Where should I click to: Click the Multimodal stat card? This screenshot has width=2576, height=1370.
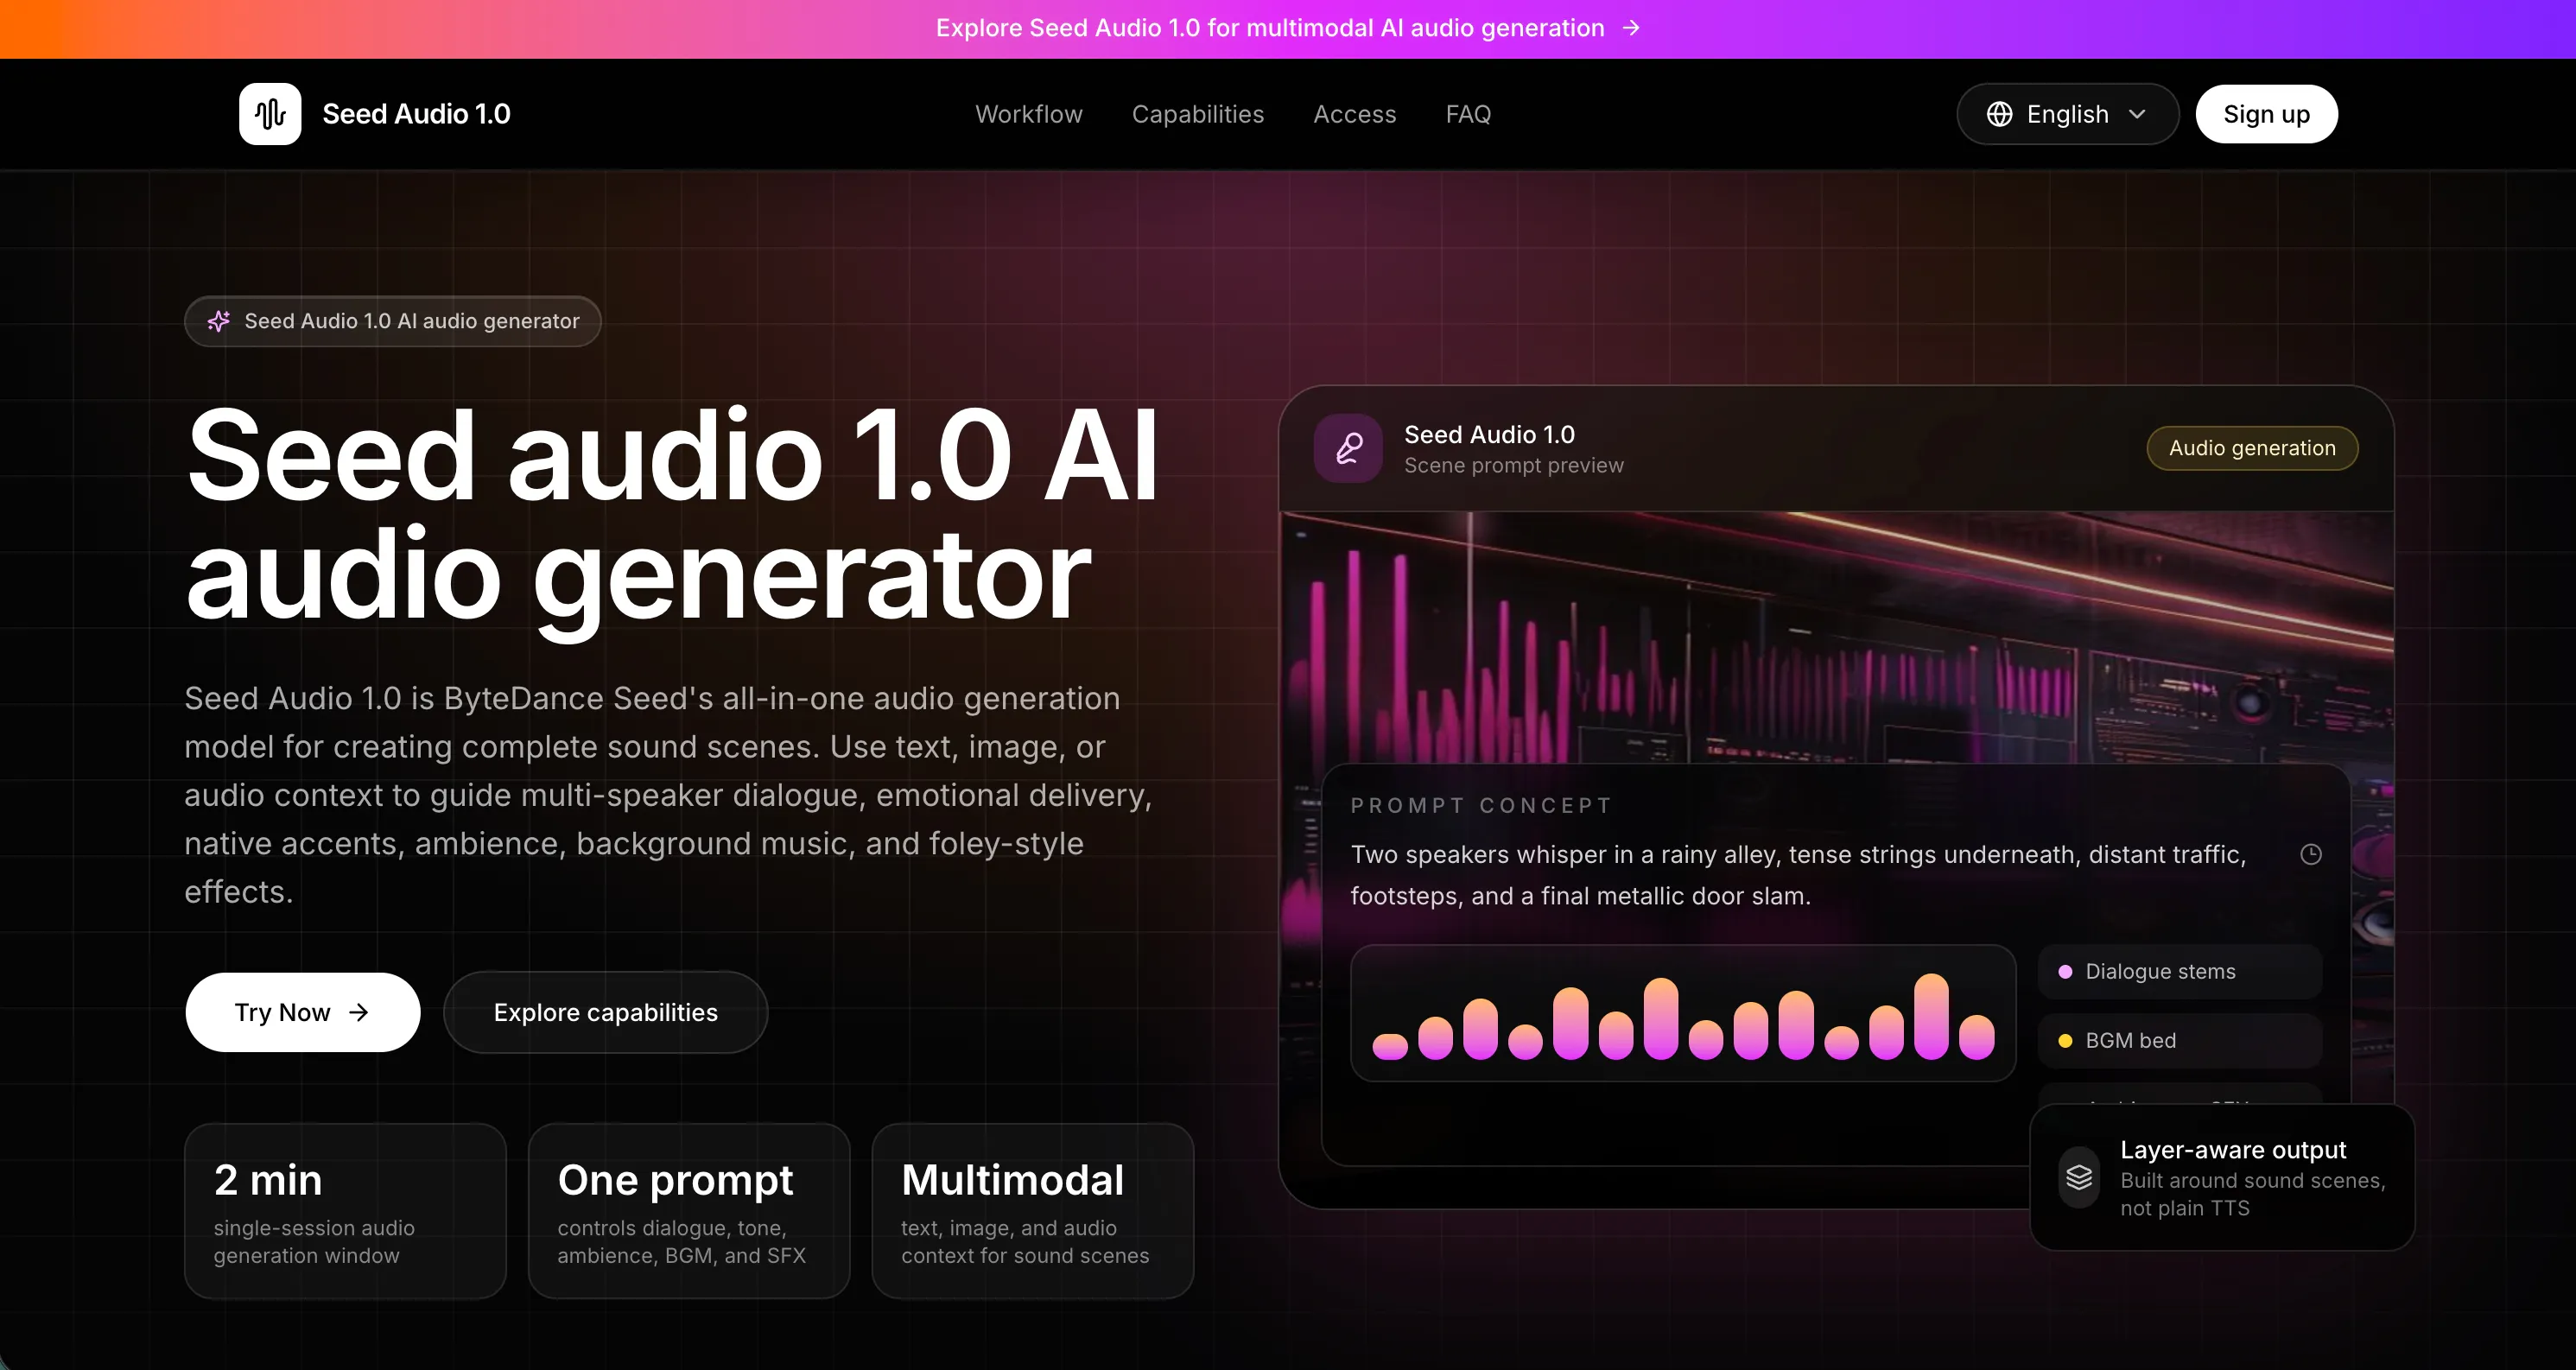click(1033, 1211)
